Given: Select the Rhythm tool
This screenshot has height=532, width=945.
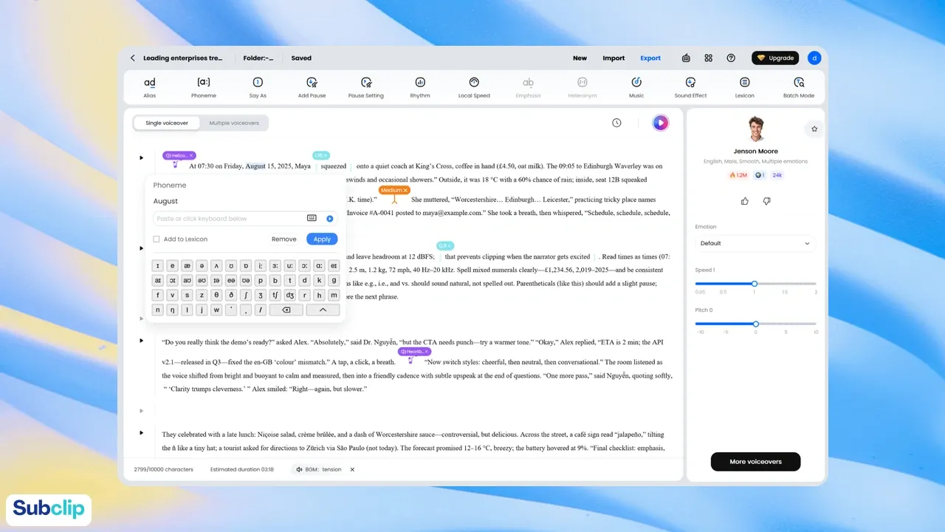Looking at the screenshot, I should 420,87.
